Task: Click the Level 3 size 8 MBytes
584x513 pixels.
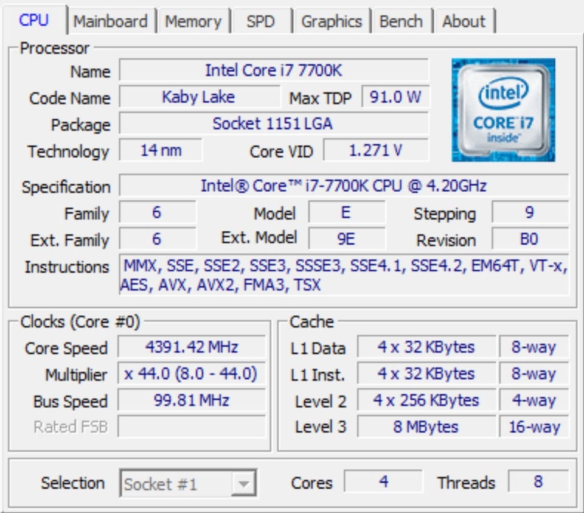Action: click(x=426, y=427)
